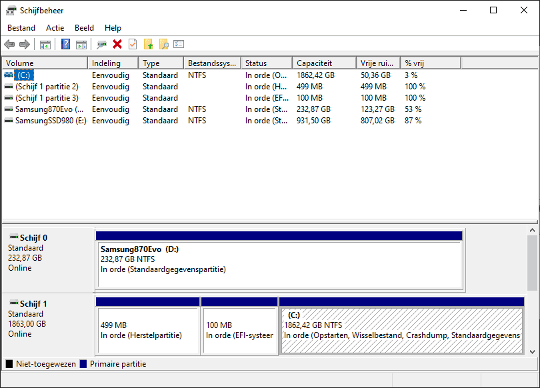Image resolution: width=540 pixels, height=388 pixels.
Task: Click the Forward arrow toolbar icon
Action: tap(25, 45)
